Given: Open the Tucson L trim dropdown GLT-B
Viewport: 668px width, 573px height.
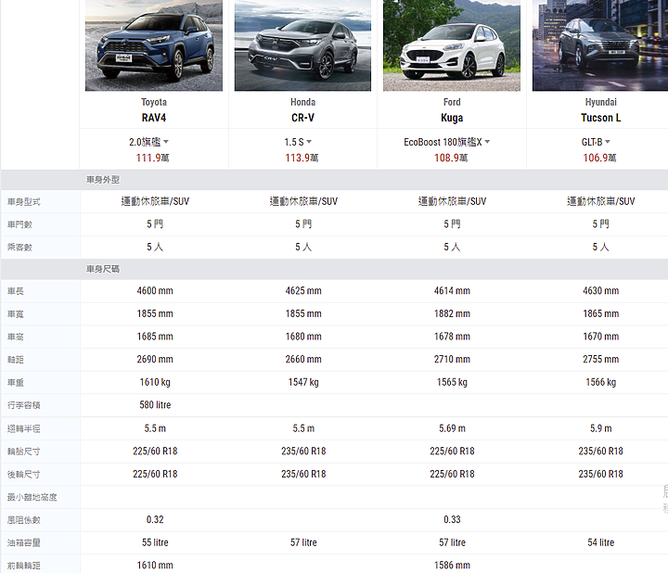Looking at the screenshot, I should [x=596, y=142].
